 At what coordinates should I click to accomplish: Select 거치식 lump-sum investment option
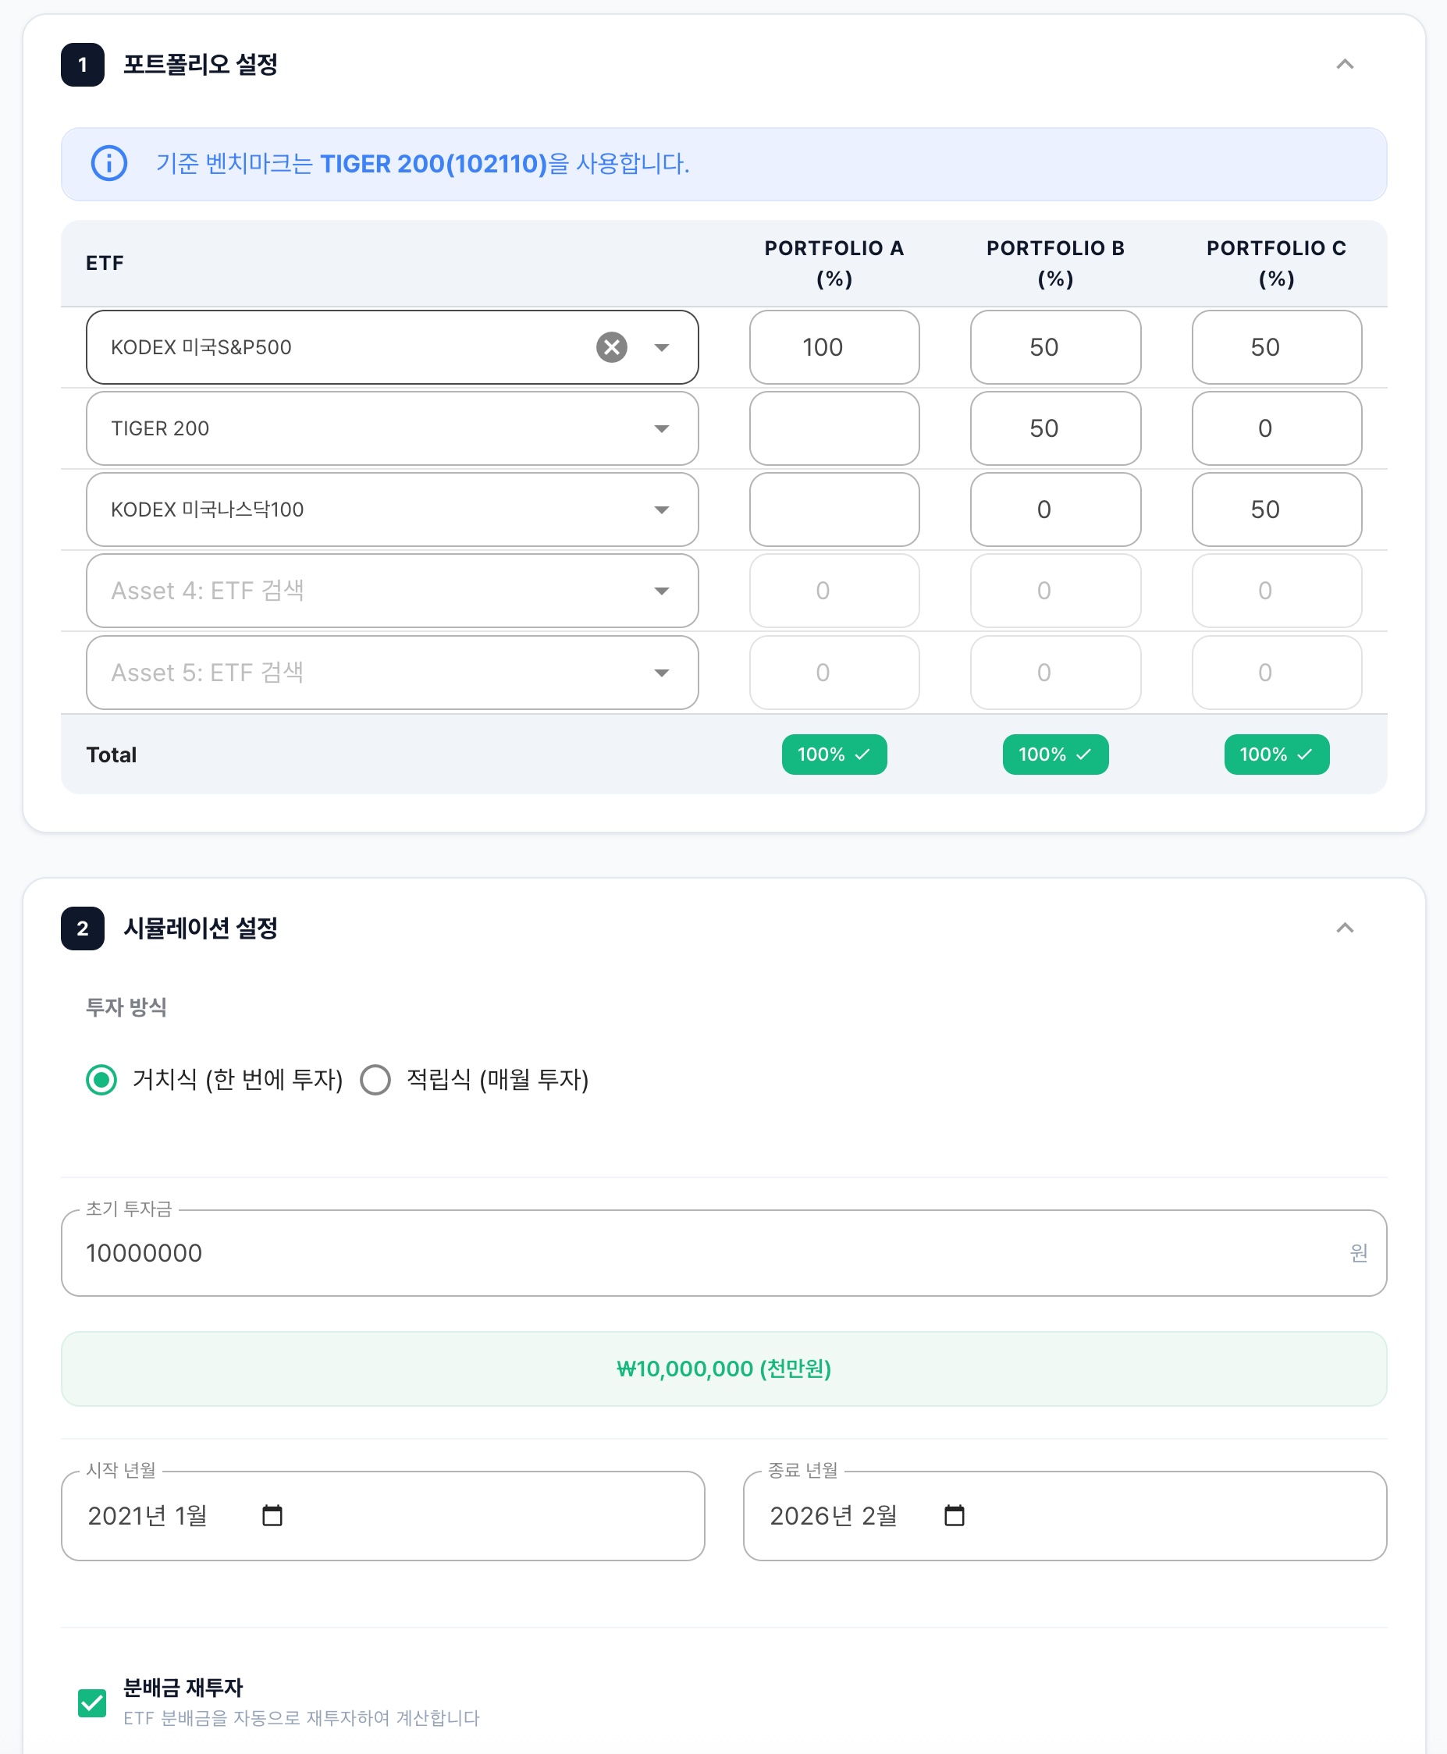click(x=101, y=1079)
